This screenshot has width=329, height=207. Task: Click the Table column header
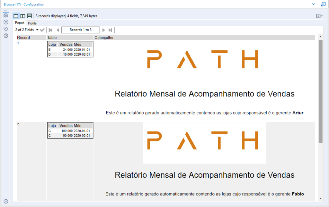70,38
